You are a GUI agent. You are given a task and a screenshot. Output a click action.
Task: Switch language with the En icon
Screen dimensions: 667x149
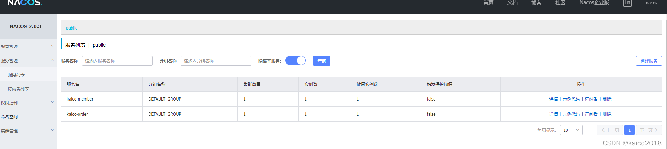627,3
